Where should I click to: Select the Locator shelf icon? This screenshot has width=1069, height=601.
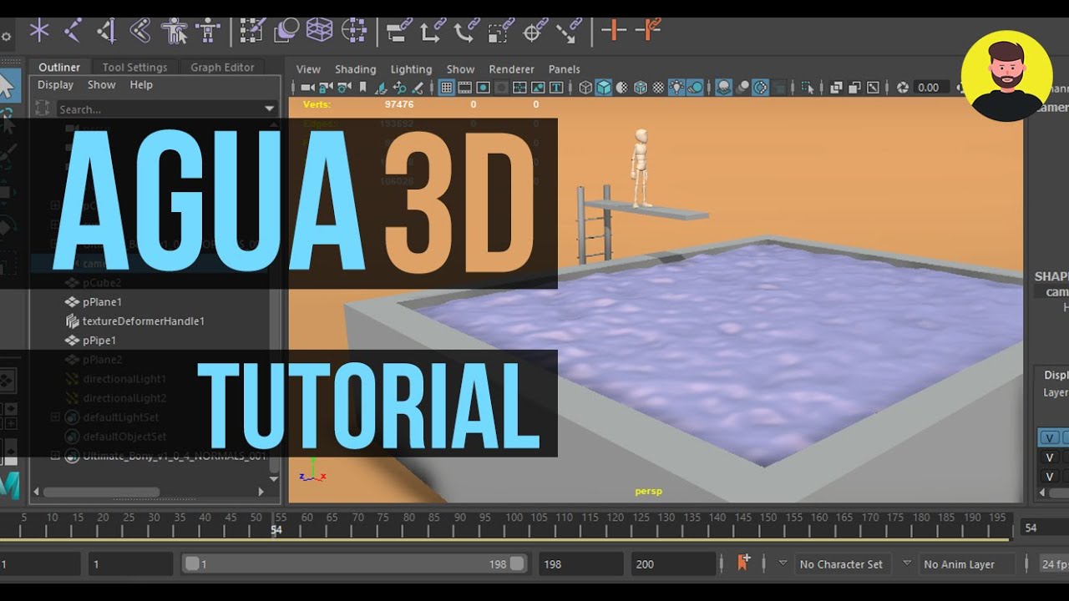pyautogui.click(x=39, y=32)
